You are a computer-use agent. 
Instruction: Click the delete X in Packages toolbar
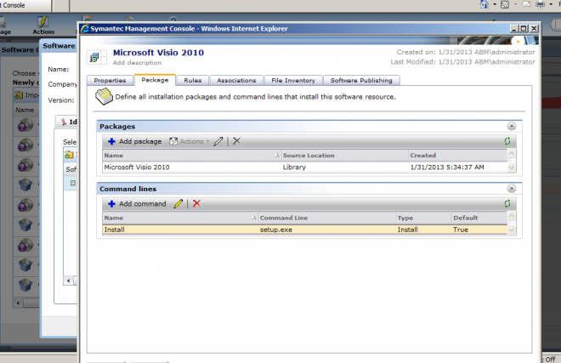[x=236, y=141]
